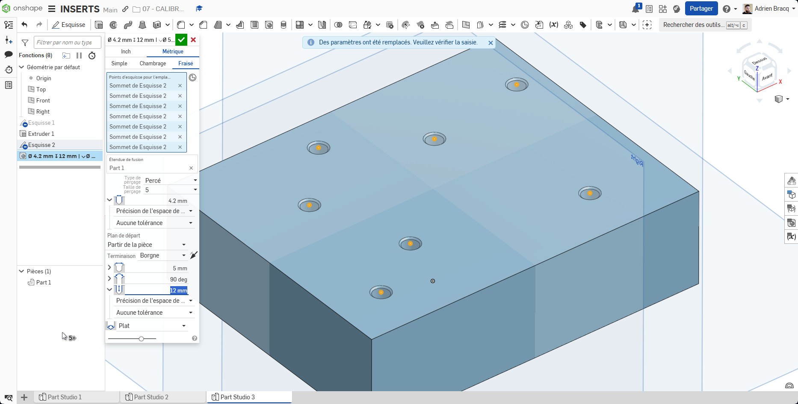Select the Chambrage hole style tab
Image resolution: width=798 pixels, height=404 pixels.
[x=153, y=64]
